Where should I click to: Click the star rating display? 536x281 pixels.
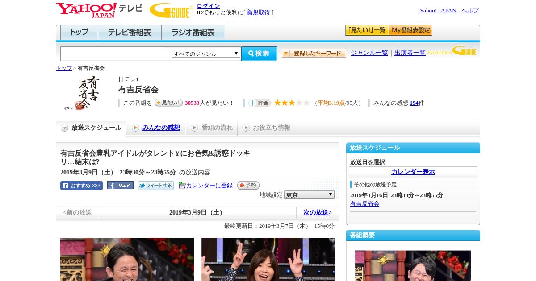292,103
